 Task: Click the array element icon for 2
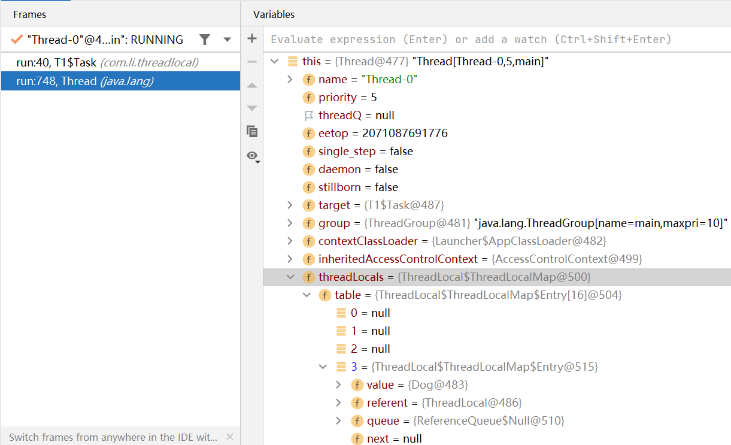click(x=341, y=349)
